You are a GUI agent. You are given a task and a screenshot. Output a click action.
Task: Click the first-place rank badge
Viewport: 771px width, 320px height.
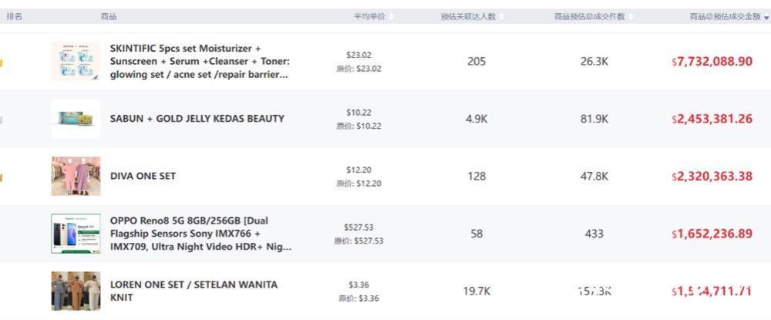(2, 62)
